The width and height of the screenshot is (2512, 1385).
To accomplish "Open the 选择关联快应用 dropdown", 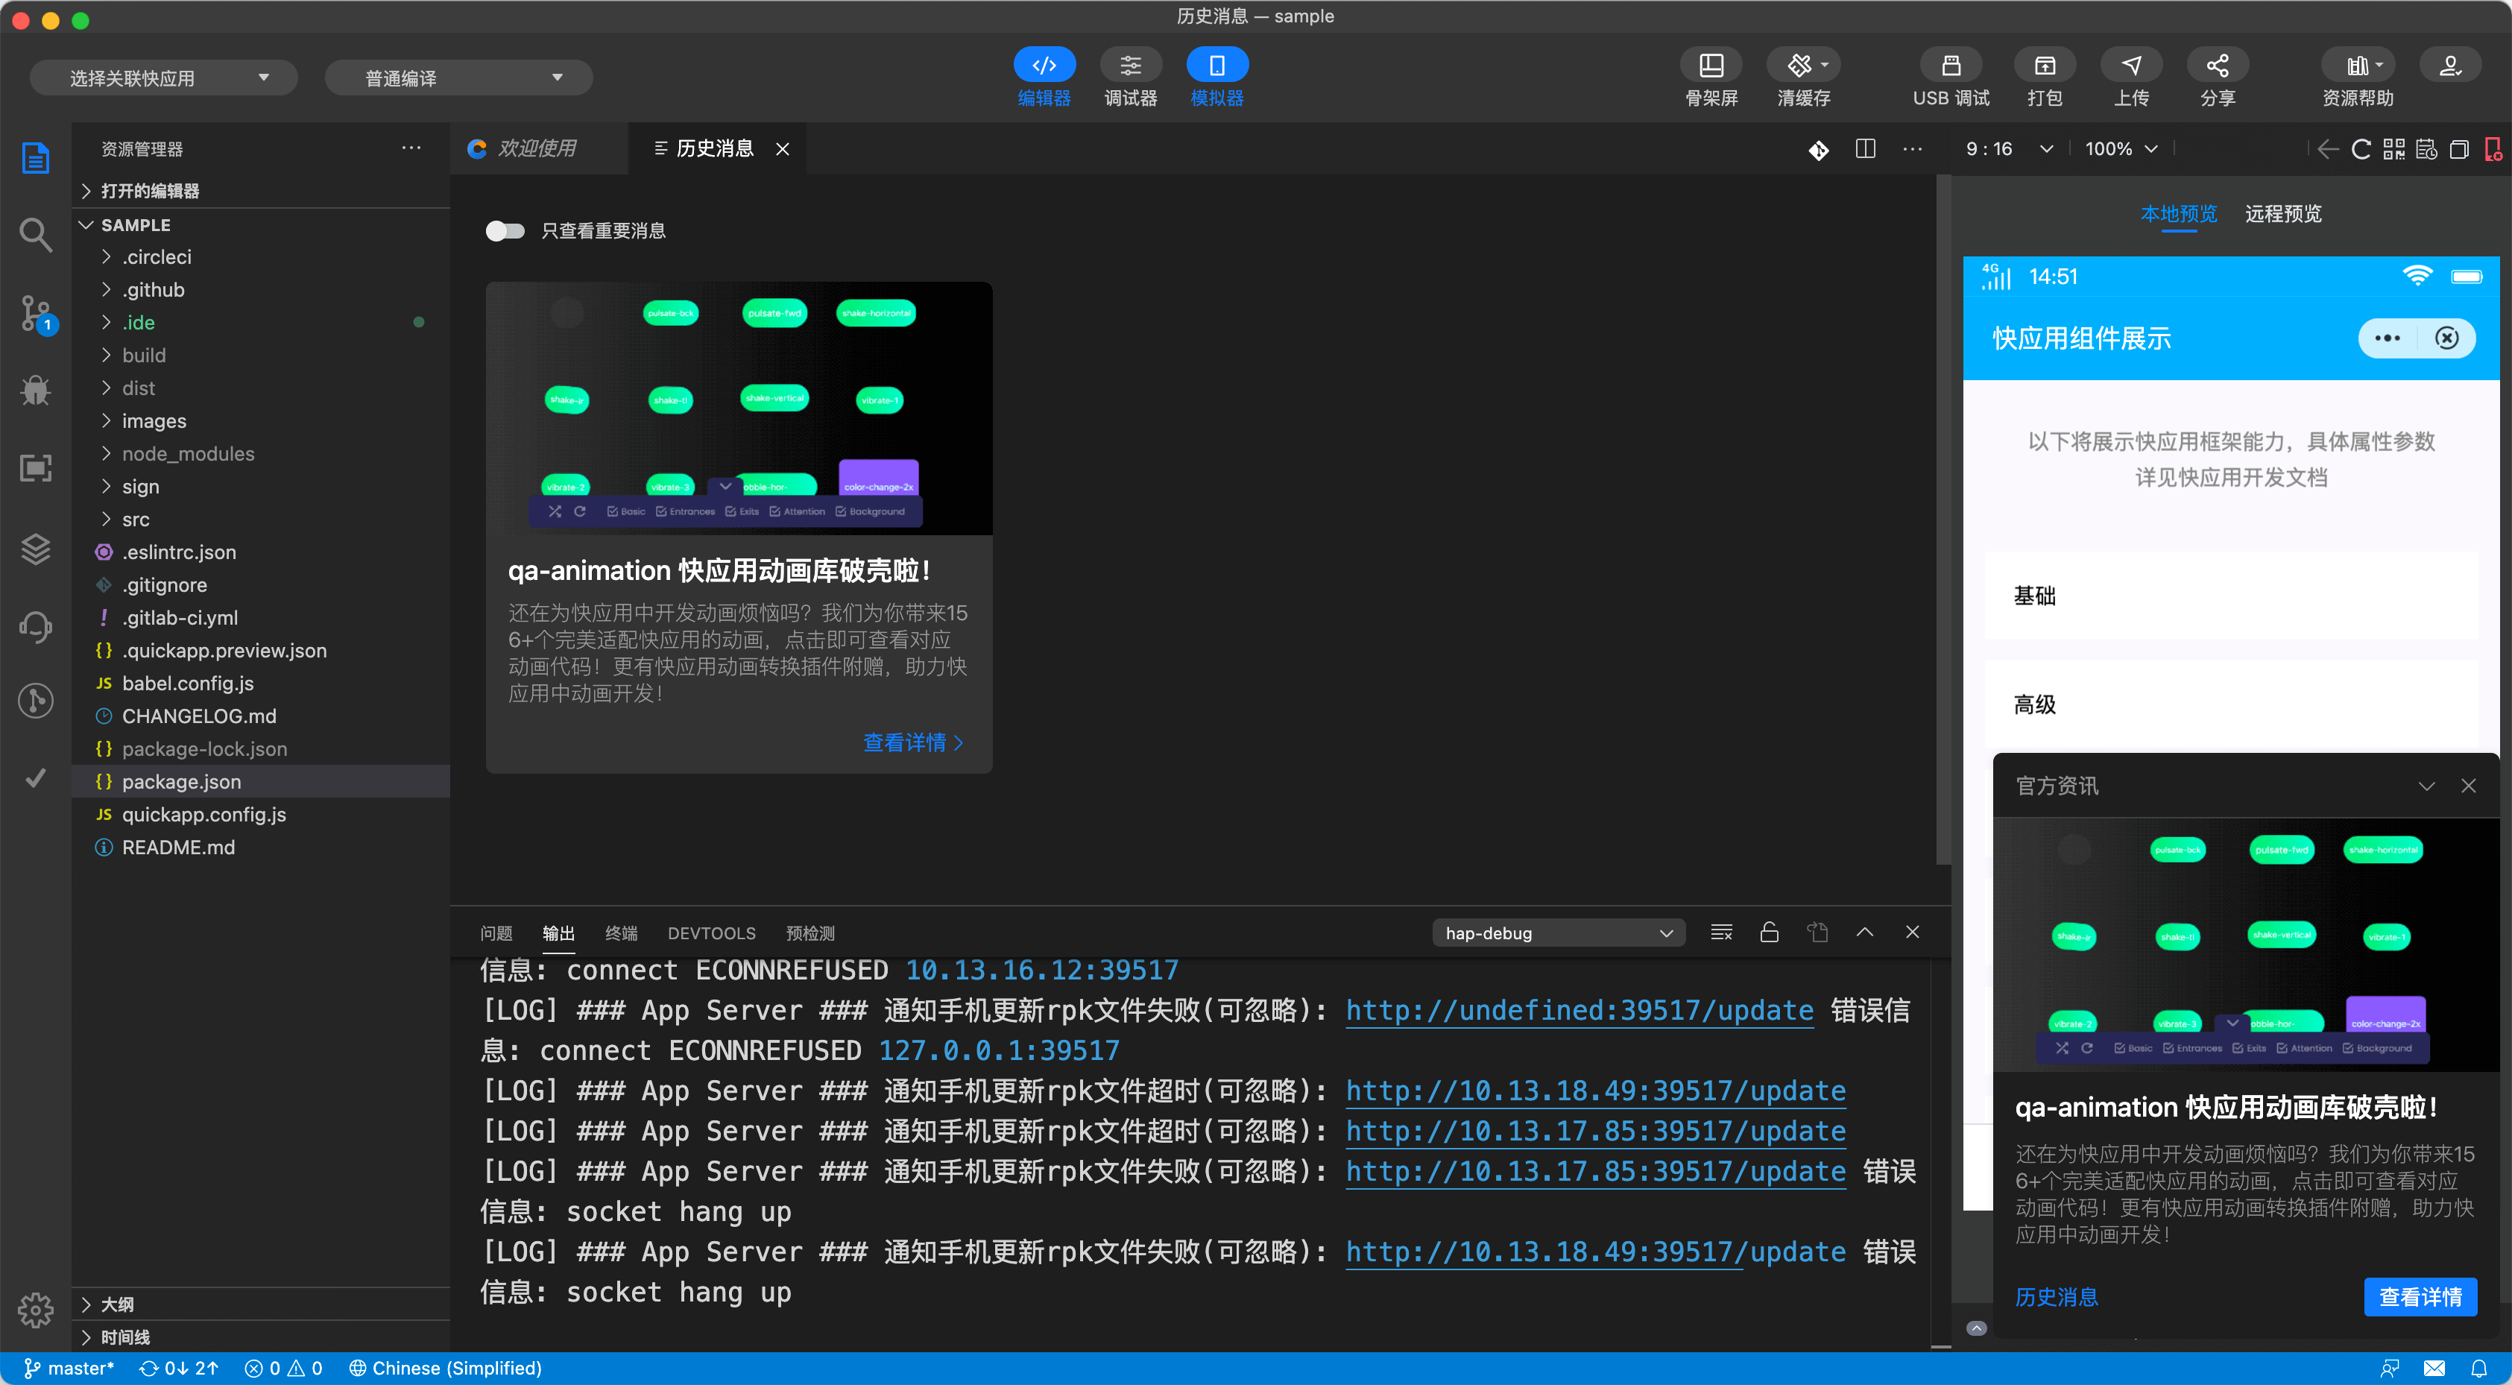I will [164, 78].
